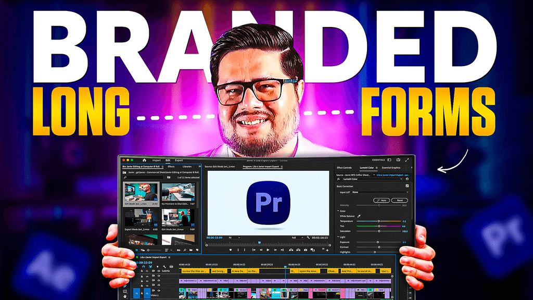Step forward one frame
The height and width of the screenshot is (300, 533).
click(275, 250)
